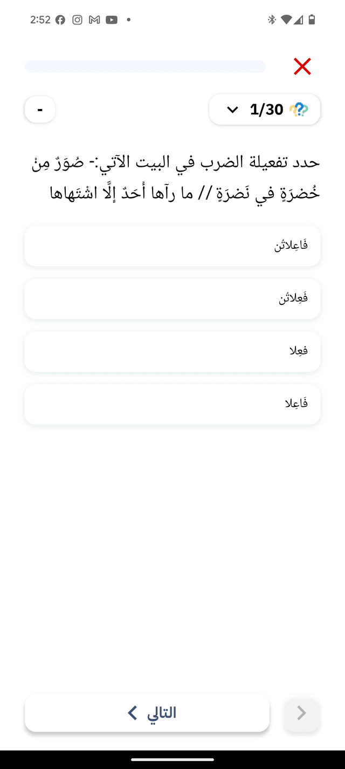
Task: Open the quiz helper question-marks icon
Action: 301,109
